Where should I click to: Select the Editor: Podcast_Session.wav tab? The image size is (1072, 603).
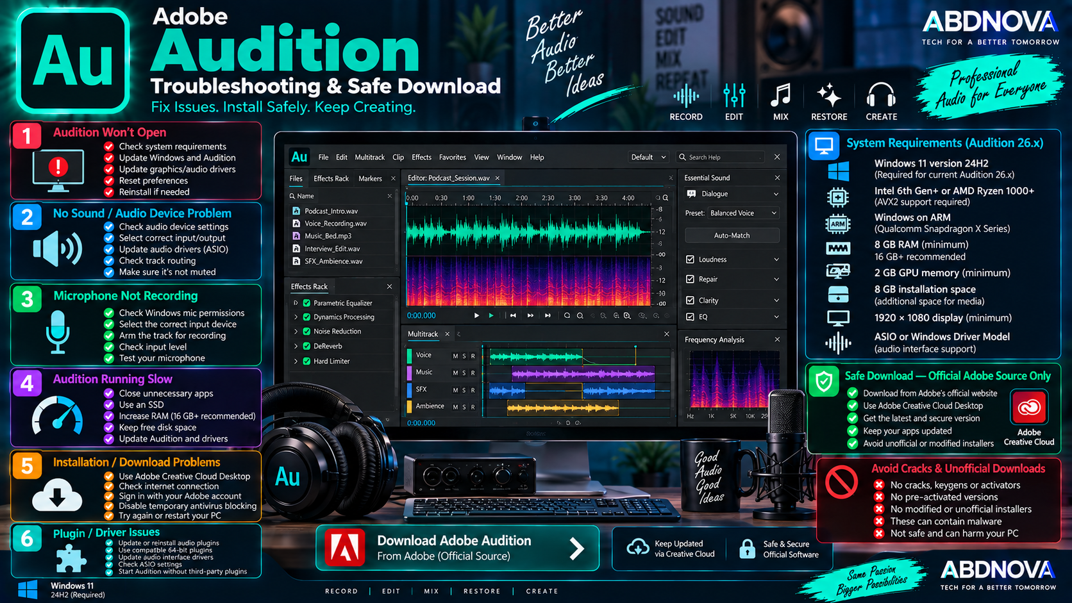(x=449, y=178)
